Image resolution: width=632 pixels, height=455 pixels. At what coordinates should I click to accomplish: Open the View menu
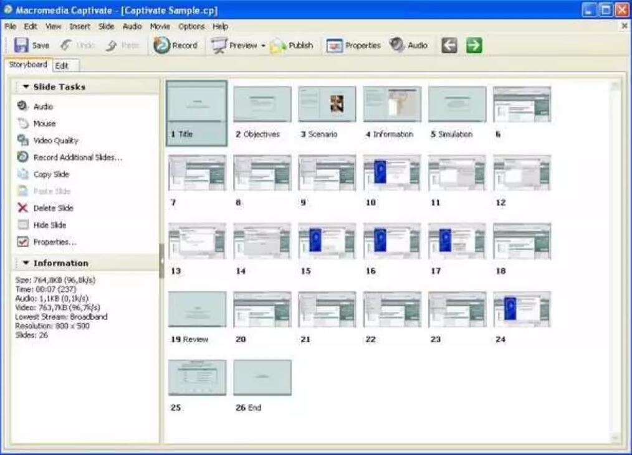click(x=53, y=26)
